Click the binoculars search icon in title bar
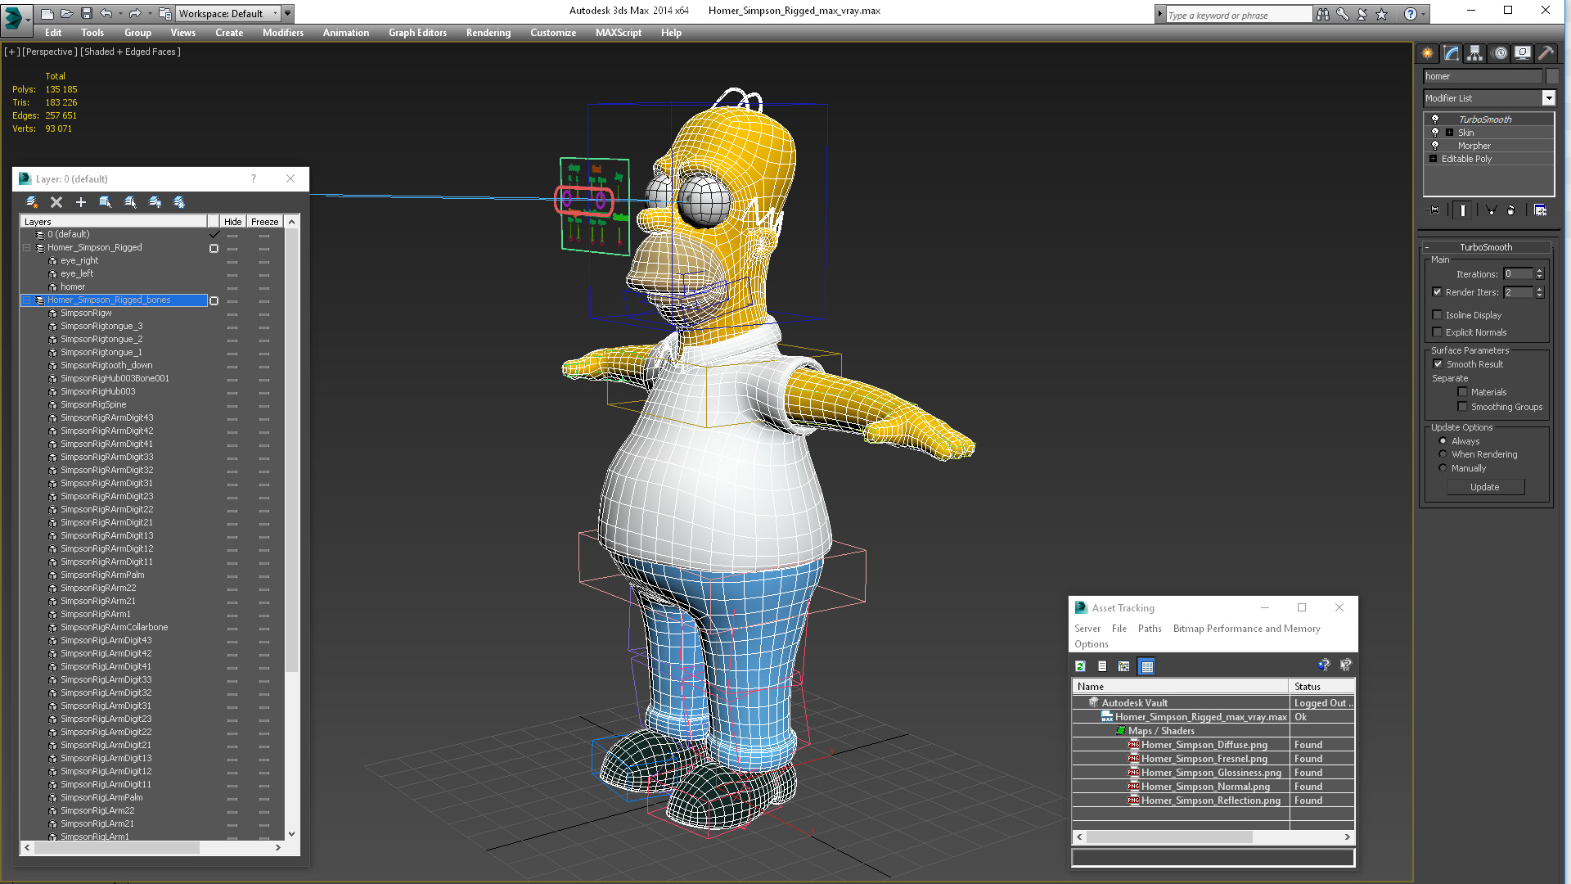Image resolution: width=1571 pixels, height=884 pixels. click(1323, 14)
